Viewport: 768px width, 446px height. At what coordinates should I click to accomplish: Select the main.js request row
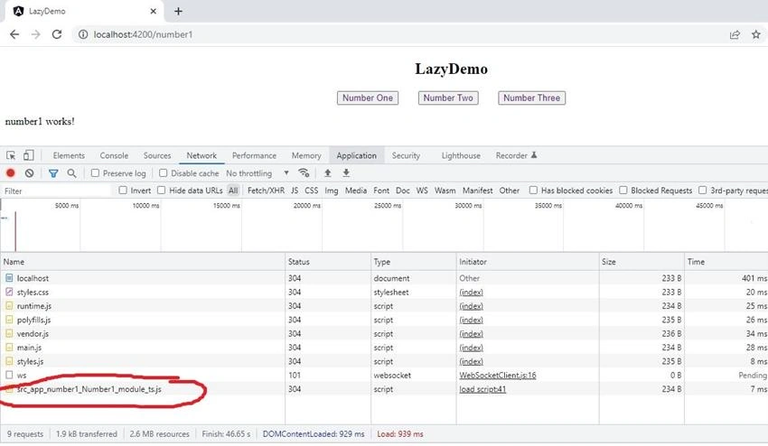coord(384,348)
